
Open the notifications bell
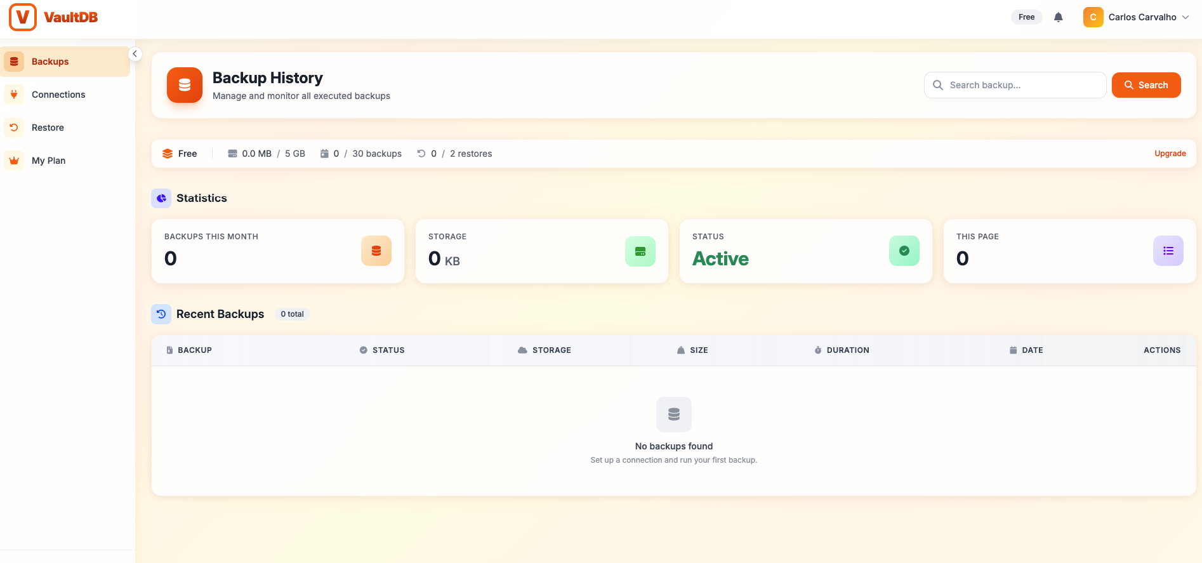point(1058,17)
